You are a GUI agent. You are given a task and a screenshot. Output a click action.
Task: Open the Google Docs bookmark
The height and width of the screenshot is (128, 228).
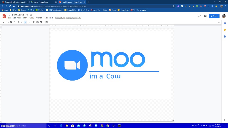pos(83,10)
